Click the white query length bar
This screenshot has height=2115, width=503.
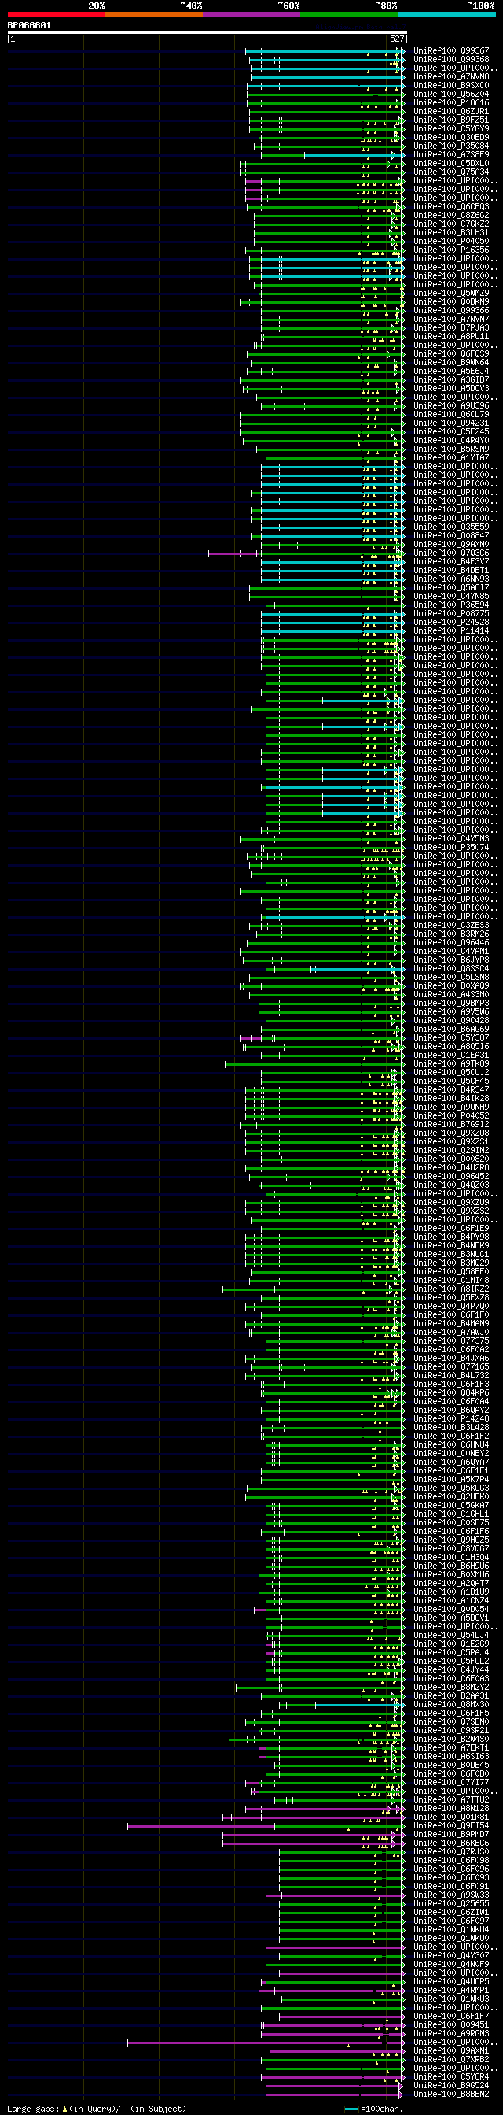tap(207, 32)
